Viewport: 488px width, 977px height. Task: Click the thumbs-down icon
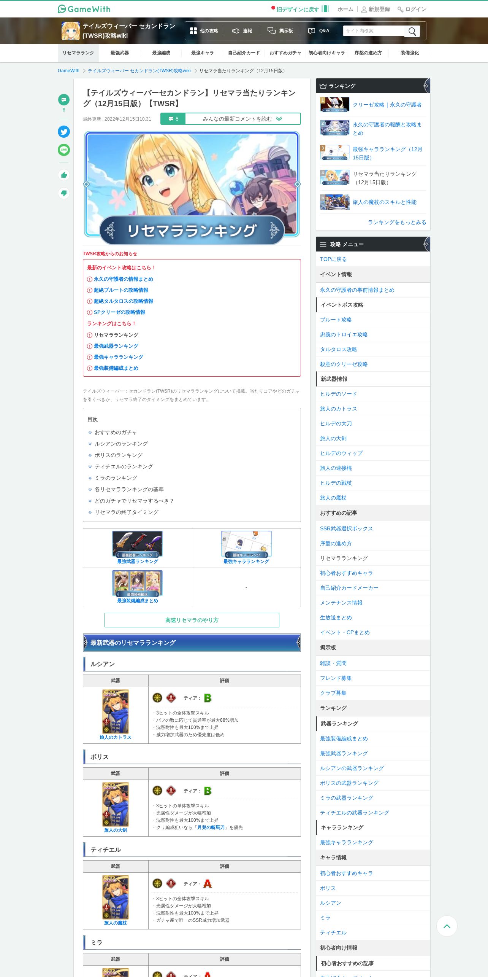pyautogui.click(x=64, y=193)
